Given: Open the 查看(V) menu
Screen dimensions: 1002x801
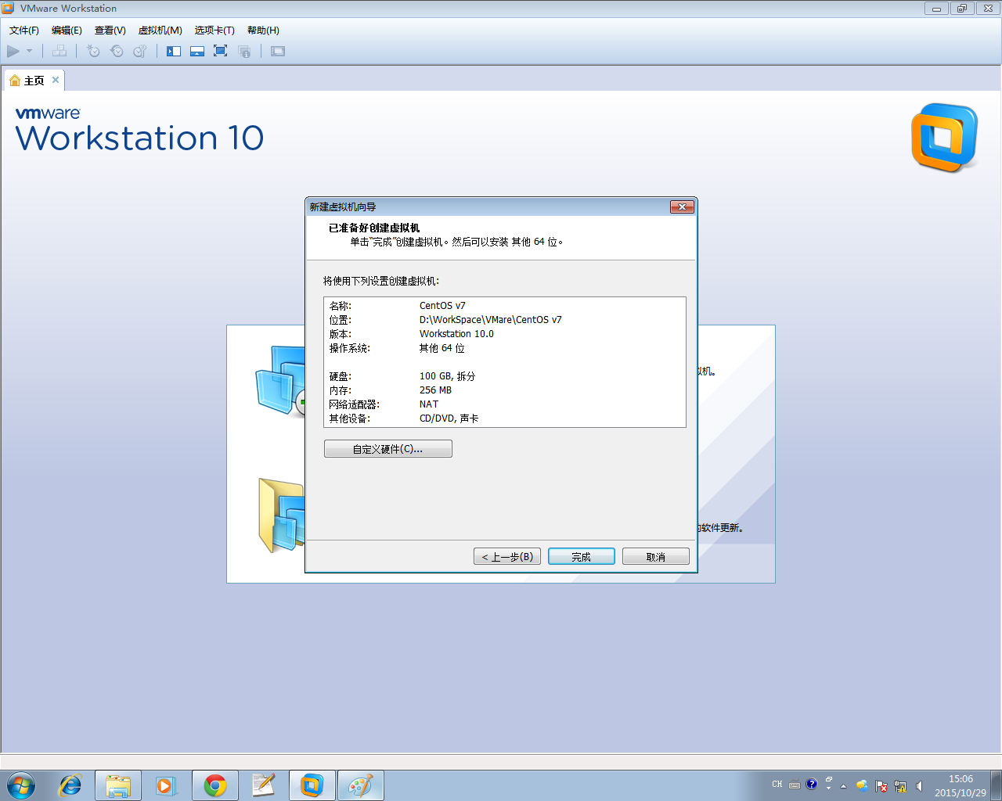Looking at the screenshot, I should pyautogui.click(x=110, y=31).
